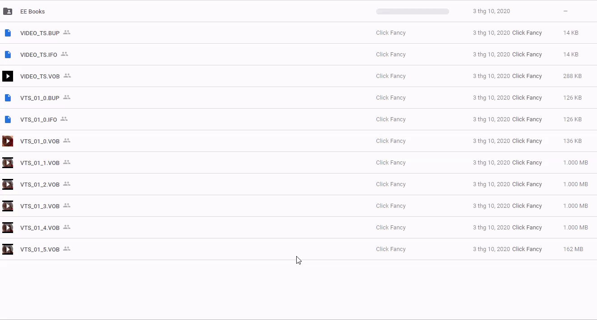Open the VTS_01_1.VOB video thumbnail

[x=8, y=163]
